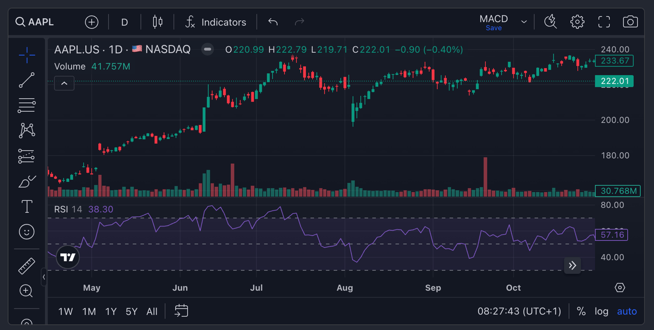Redo the chart action
Viewport: 654px width, 330px height.
click(299, 22)
